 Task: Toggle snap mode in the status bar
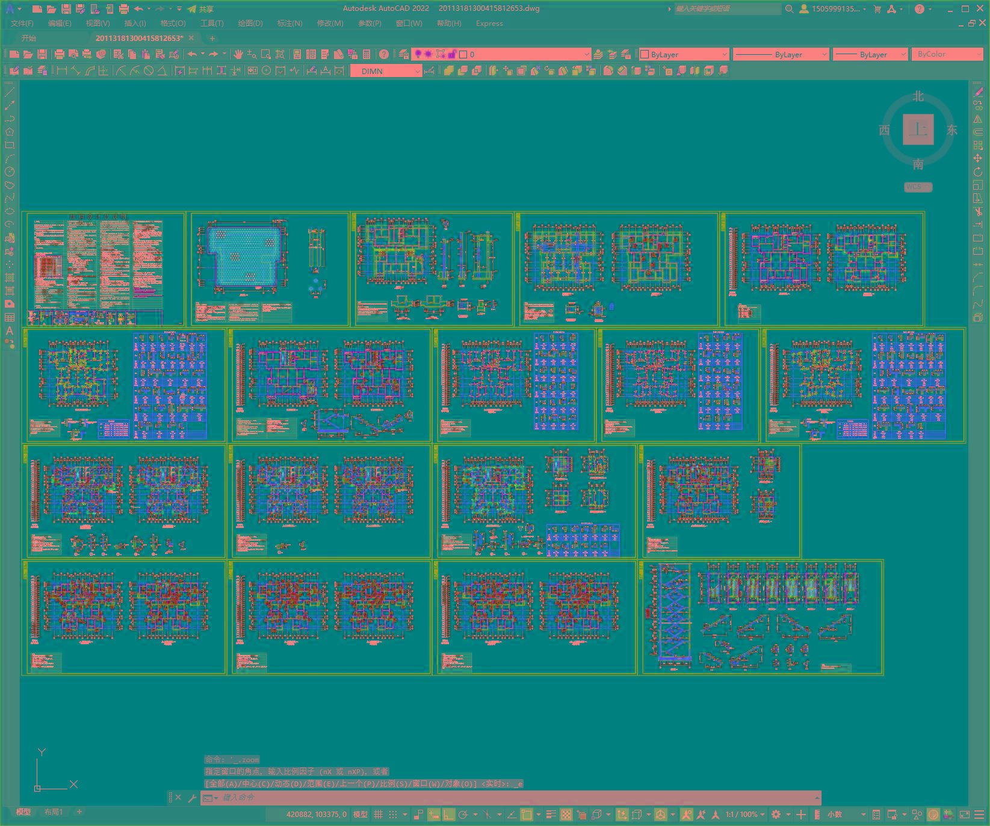click(393, 815)
